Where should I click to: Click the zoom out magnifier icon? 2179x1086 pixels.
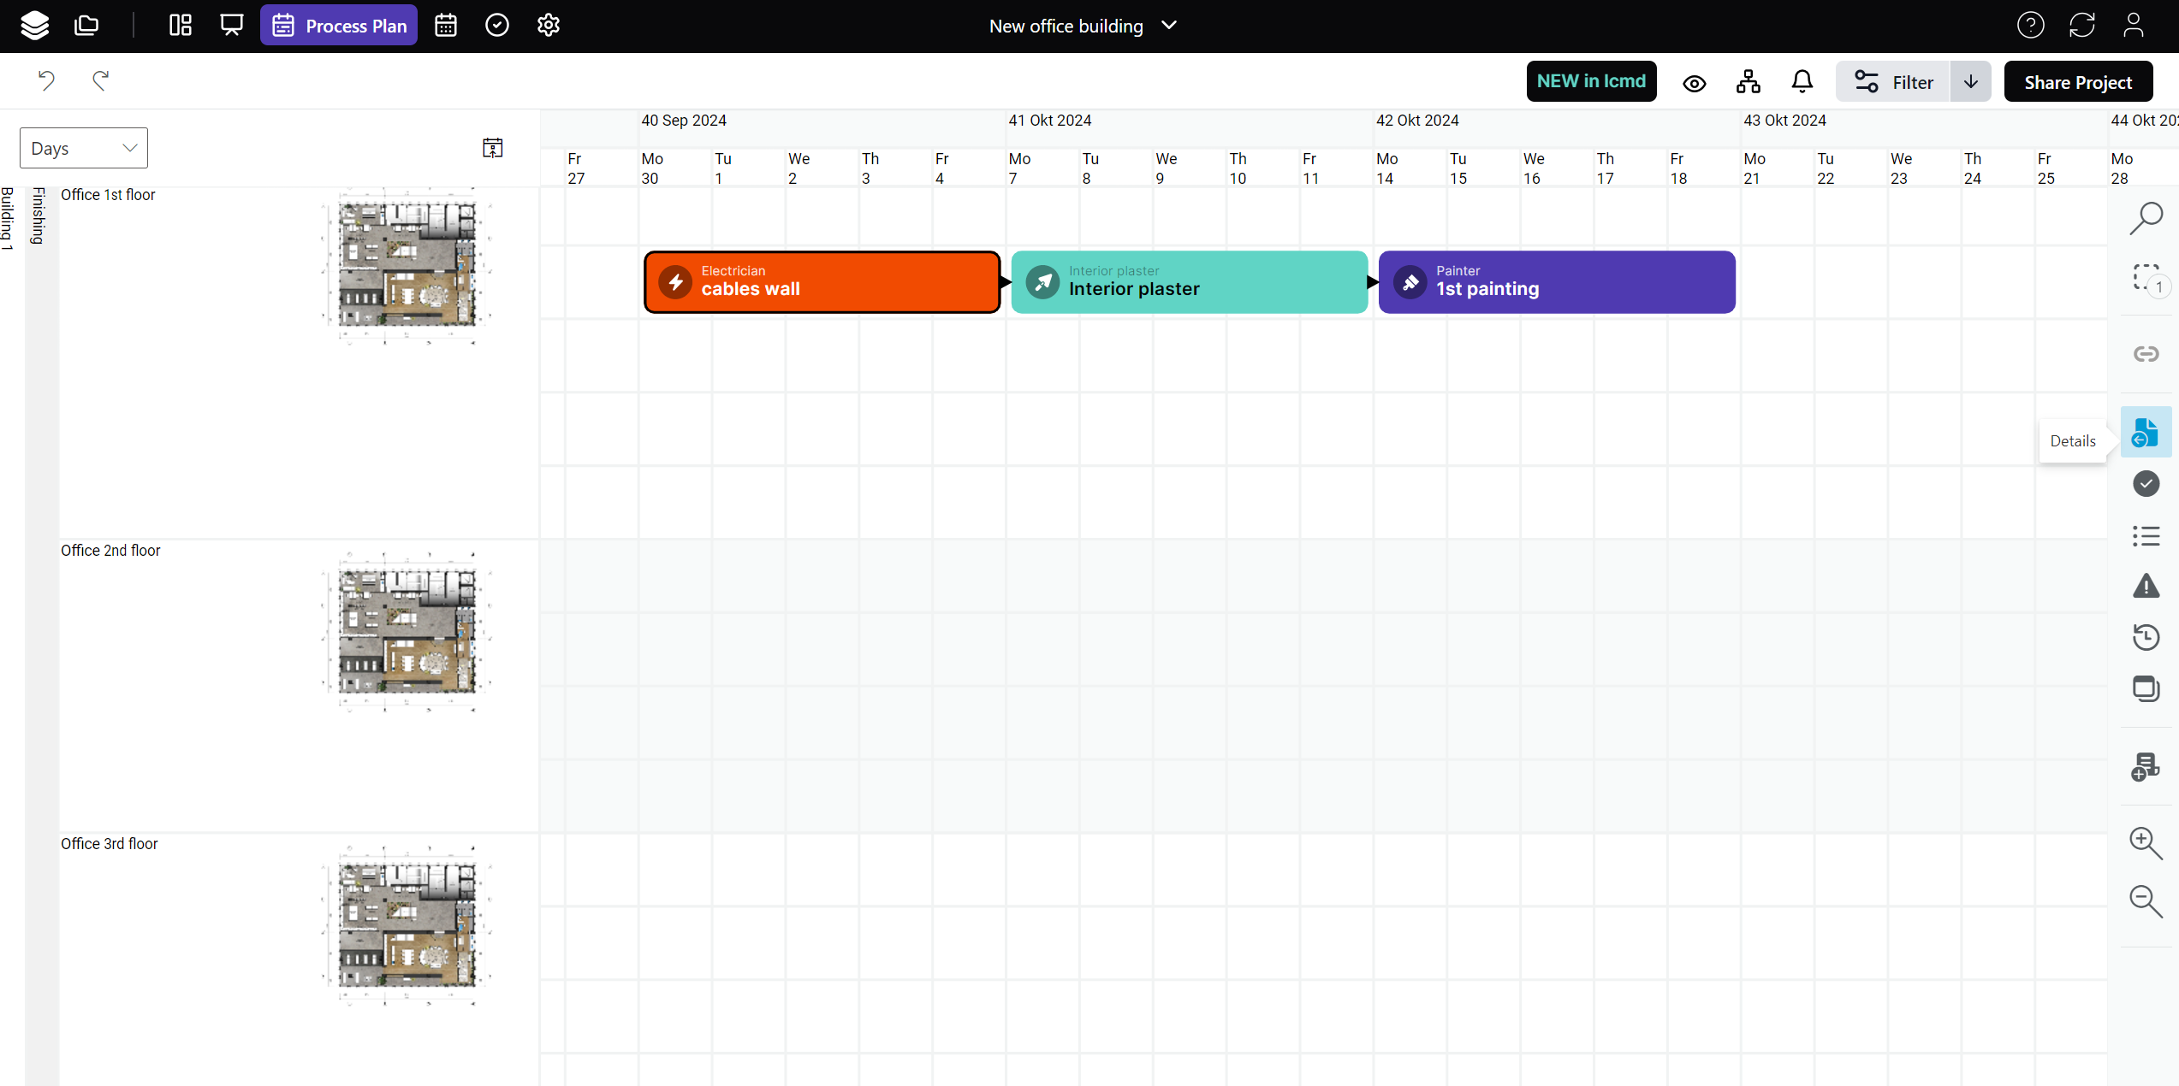[x=2146, y=900]
